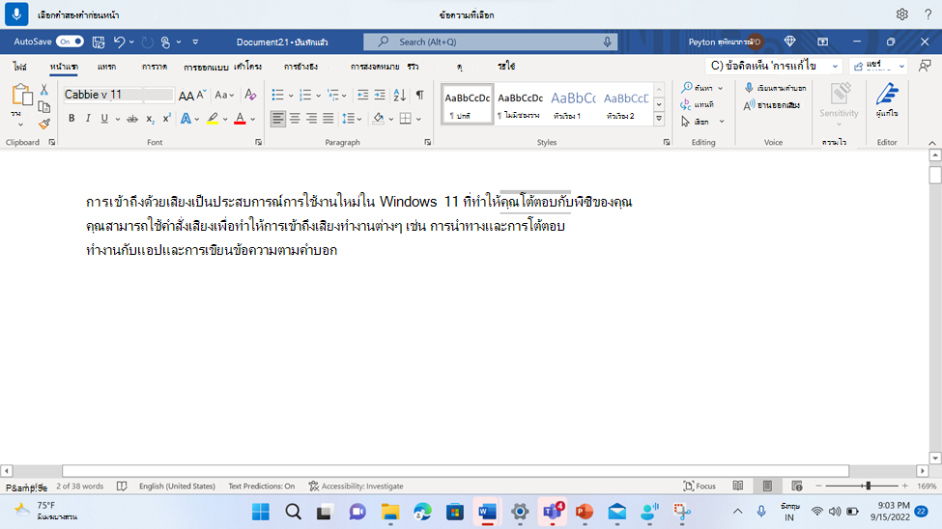
Task: Click Replace in Editing group
Action: click(x=698, y=104)
